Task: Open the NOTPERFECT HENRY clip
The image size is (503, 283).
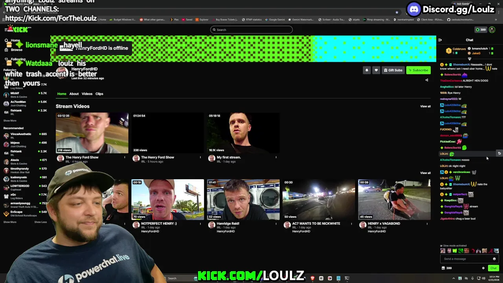Action: [x=167, y=200]
